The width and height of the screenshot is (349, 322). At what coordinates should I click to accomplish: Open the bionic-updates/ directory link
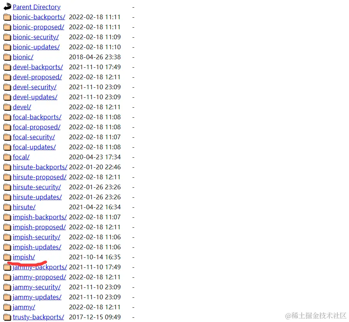(36, 47)
